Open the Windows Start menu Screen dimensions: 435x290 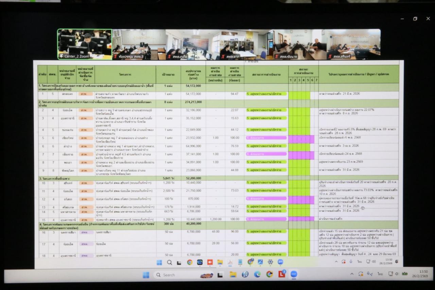[x=146, y=275]
